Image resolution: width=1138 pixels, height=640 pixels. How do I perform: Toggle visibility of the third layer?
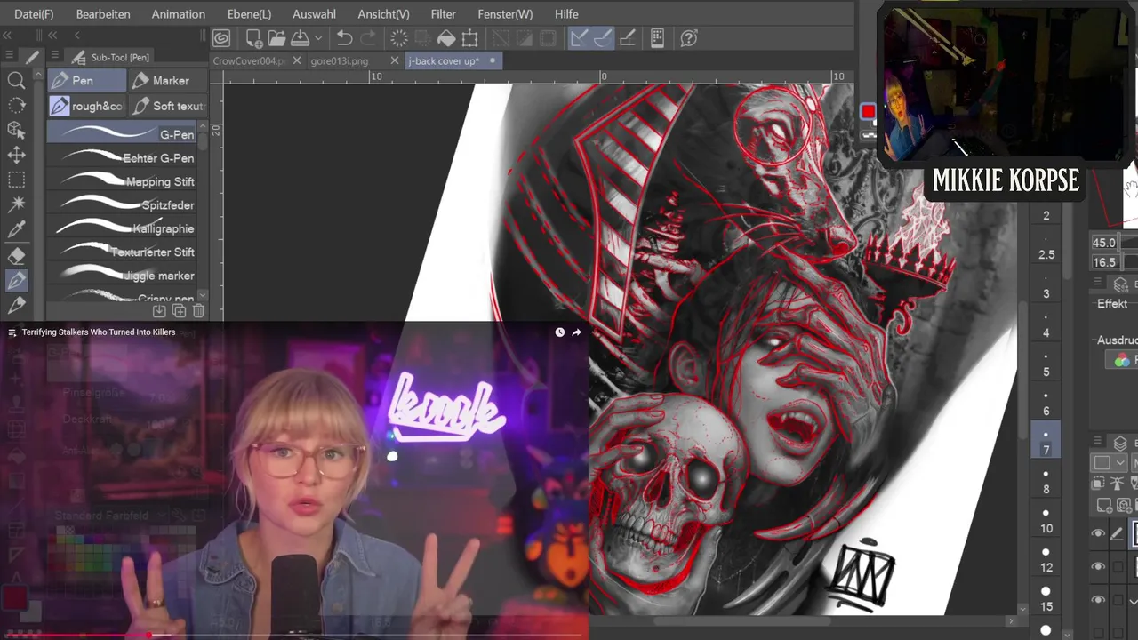1098,600
